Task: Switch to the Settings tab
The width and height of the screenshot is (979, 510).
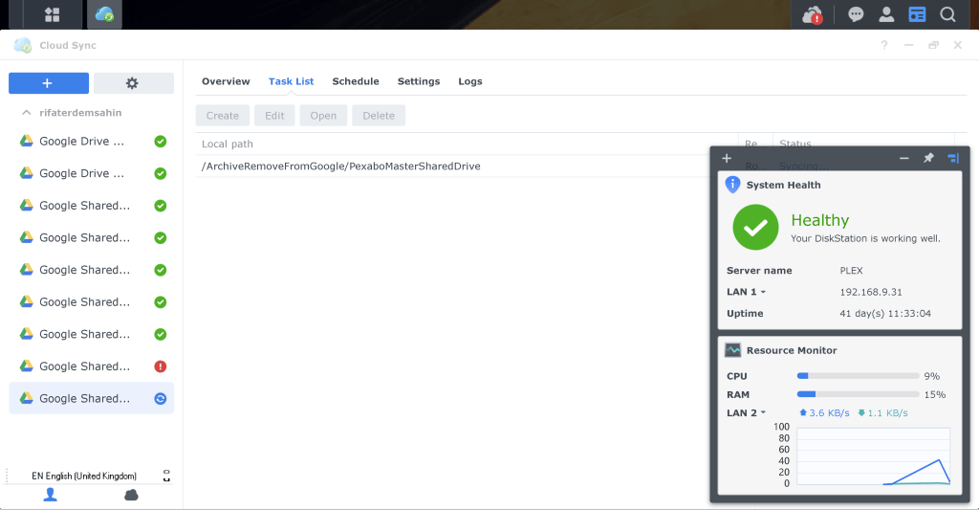Action: (419, 81)
